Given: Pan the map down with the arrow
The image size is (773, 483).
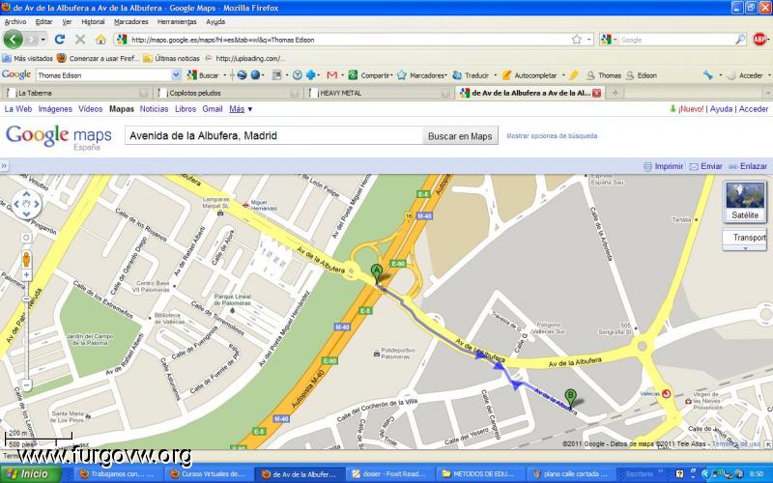Looking at the screenshot, I should 26,213.
